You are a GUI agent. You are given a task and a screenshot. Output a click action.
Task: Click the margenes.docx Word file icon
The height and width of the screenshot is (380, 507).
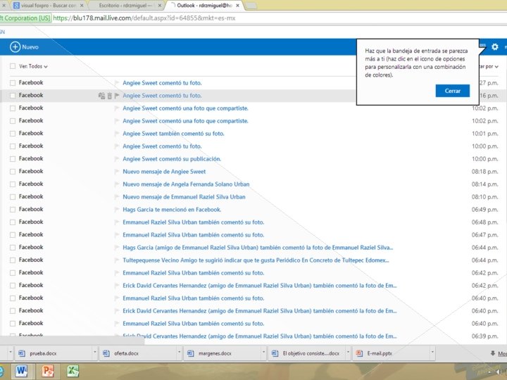(x=190, y=353)
